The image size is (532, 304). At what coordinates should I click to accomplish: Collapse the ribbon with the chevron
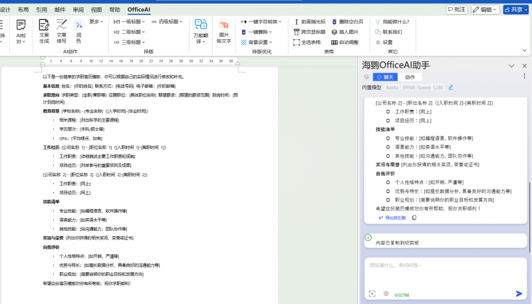pos(525,50)
